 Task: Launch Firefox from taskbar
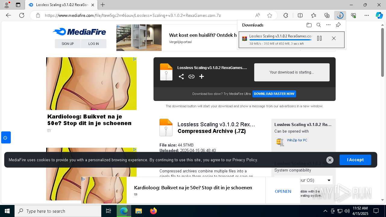pos(153,211)
